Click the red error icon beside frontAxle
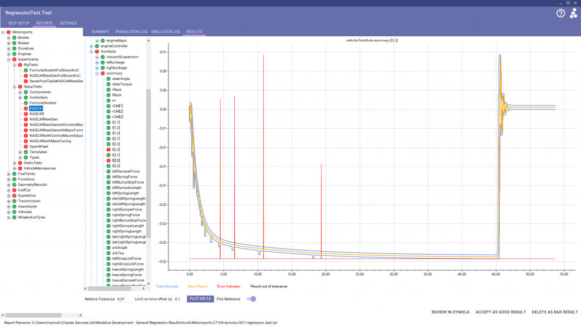This screenshot has height=326, width=581. 97,52
